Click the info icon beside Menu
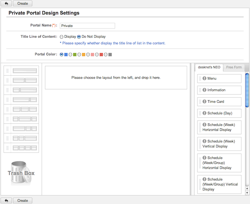Image resolution: width=250 pixels, height=204 pixels. click(x=204, y=78)
